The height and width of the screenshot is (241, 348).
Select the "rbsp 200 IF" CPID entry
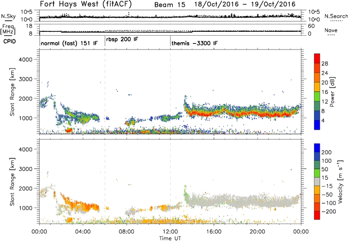(x=122, y=40)
